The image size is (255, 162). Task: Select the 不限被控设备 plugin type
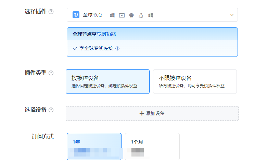click(x=195, y=82)
